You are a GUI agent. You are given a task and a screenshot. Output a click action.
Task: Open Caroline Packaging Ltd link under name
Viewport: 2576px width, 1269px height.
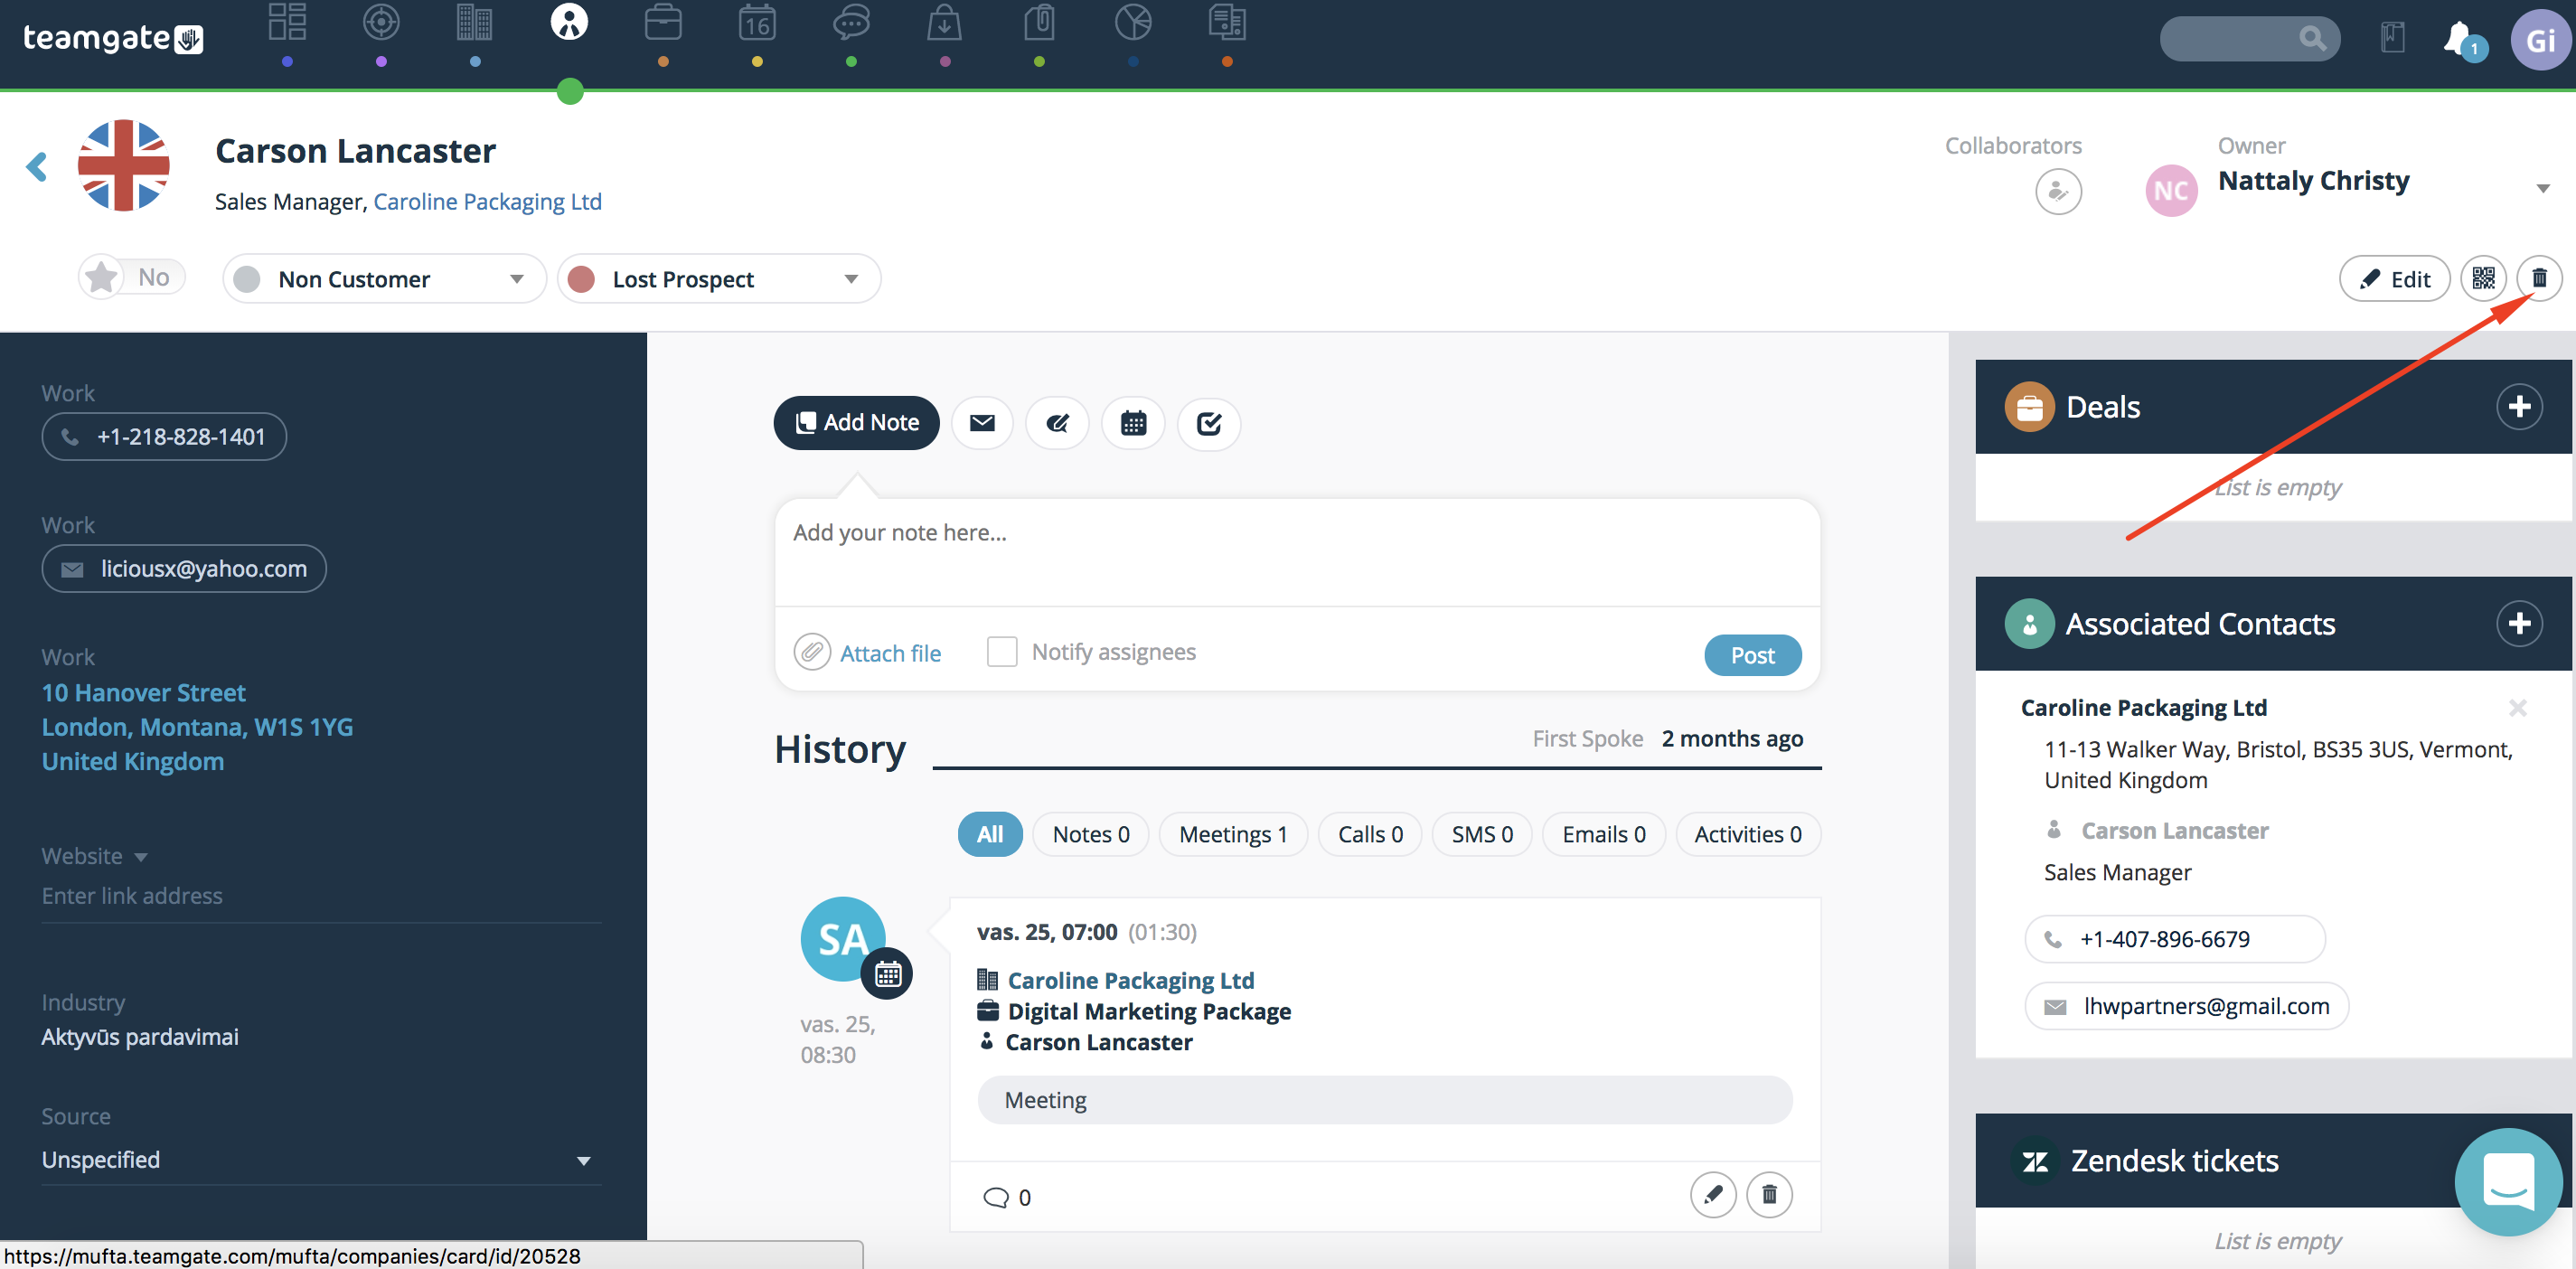[x=487, y=201]
